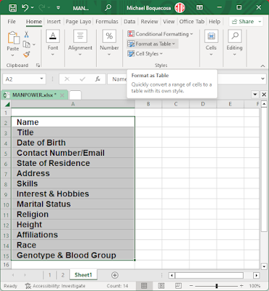Open a new blank document tab
269x291 pixels.
coord(76,95)
